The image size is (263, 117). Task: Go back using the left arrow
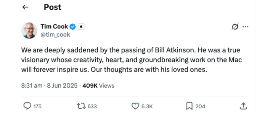(x=25, y=7)
